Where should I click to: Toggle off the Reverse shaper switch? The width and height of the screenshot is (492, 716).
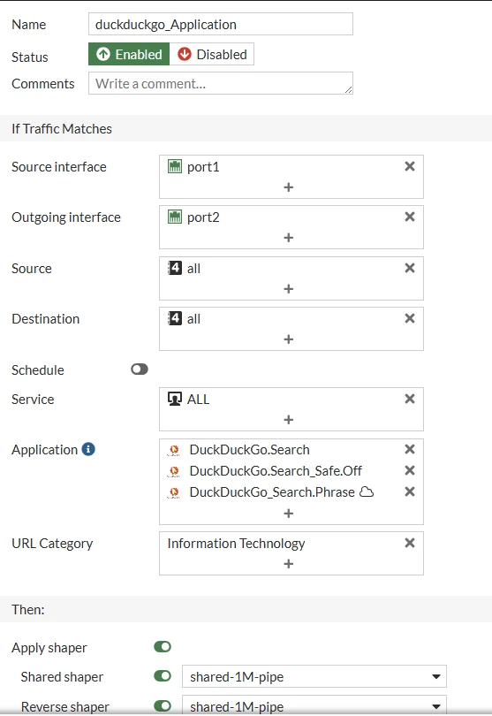[x=163, y=706]
